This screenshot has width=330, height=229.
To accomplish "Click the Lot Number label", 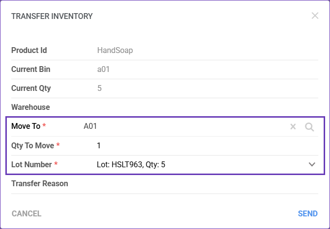I will point(31,165).
